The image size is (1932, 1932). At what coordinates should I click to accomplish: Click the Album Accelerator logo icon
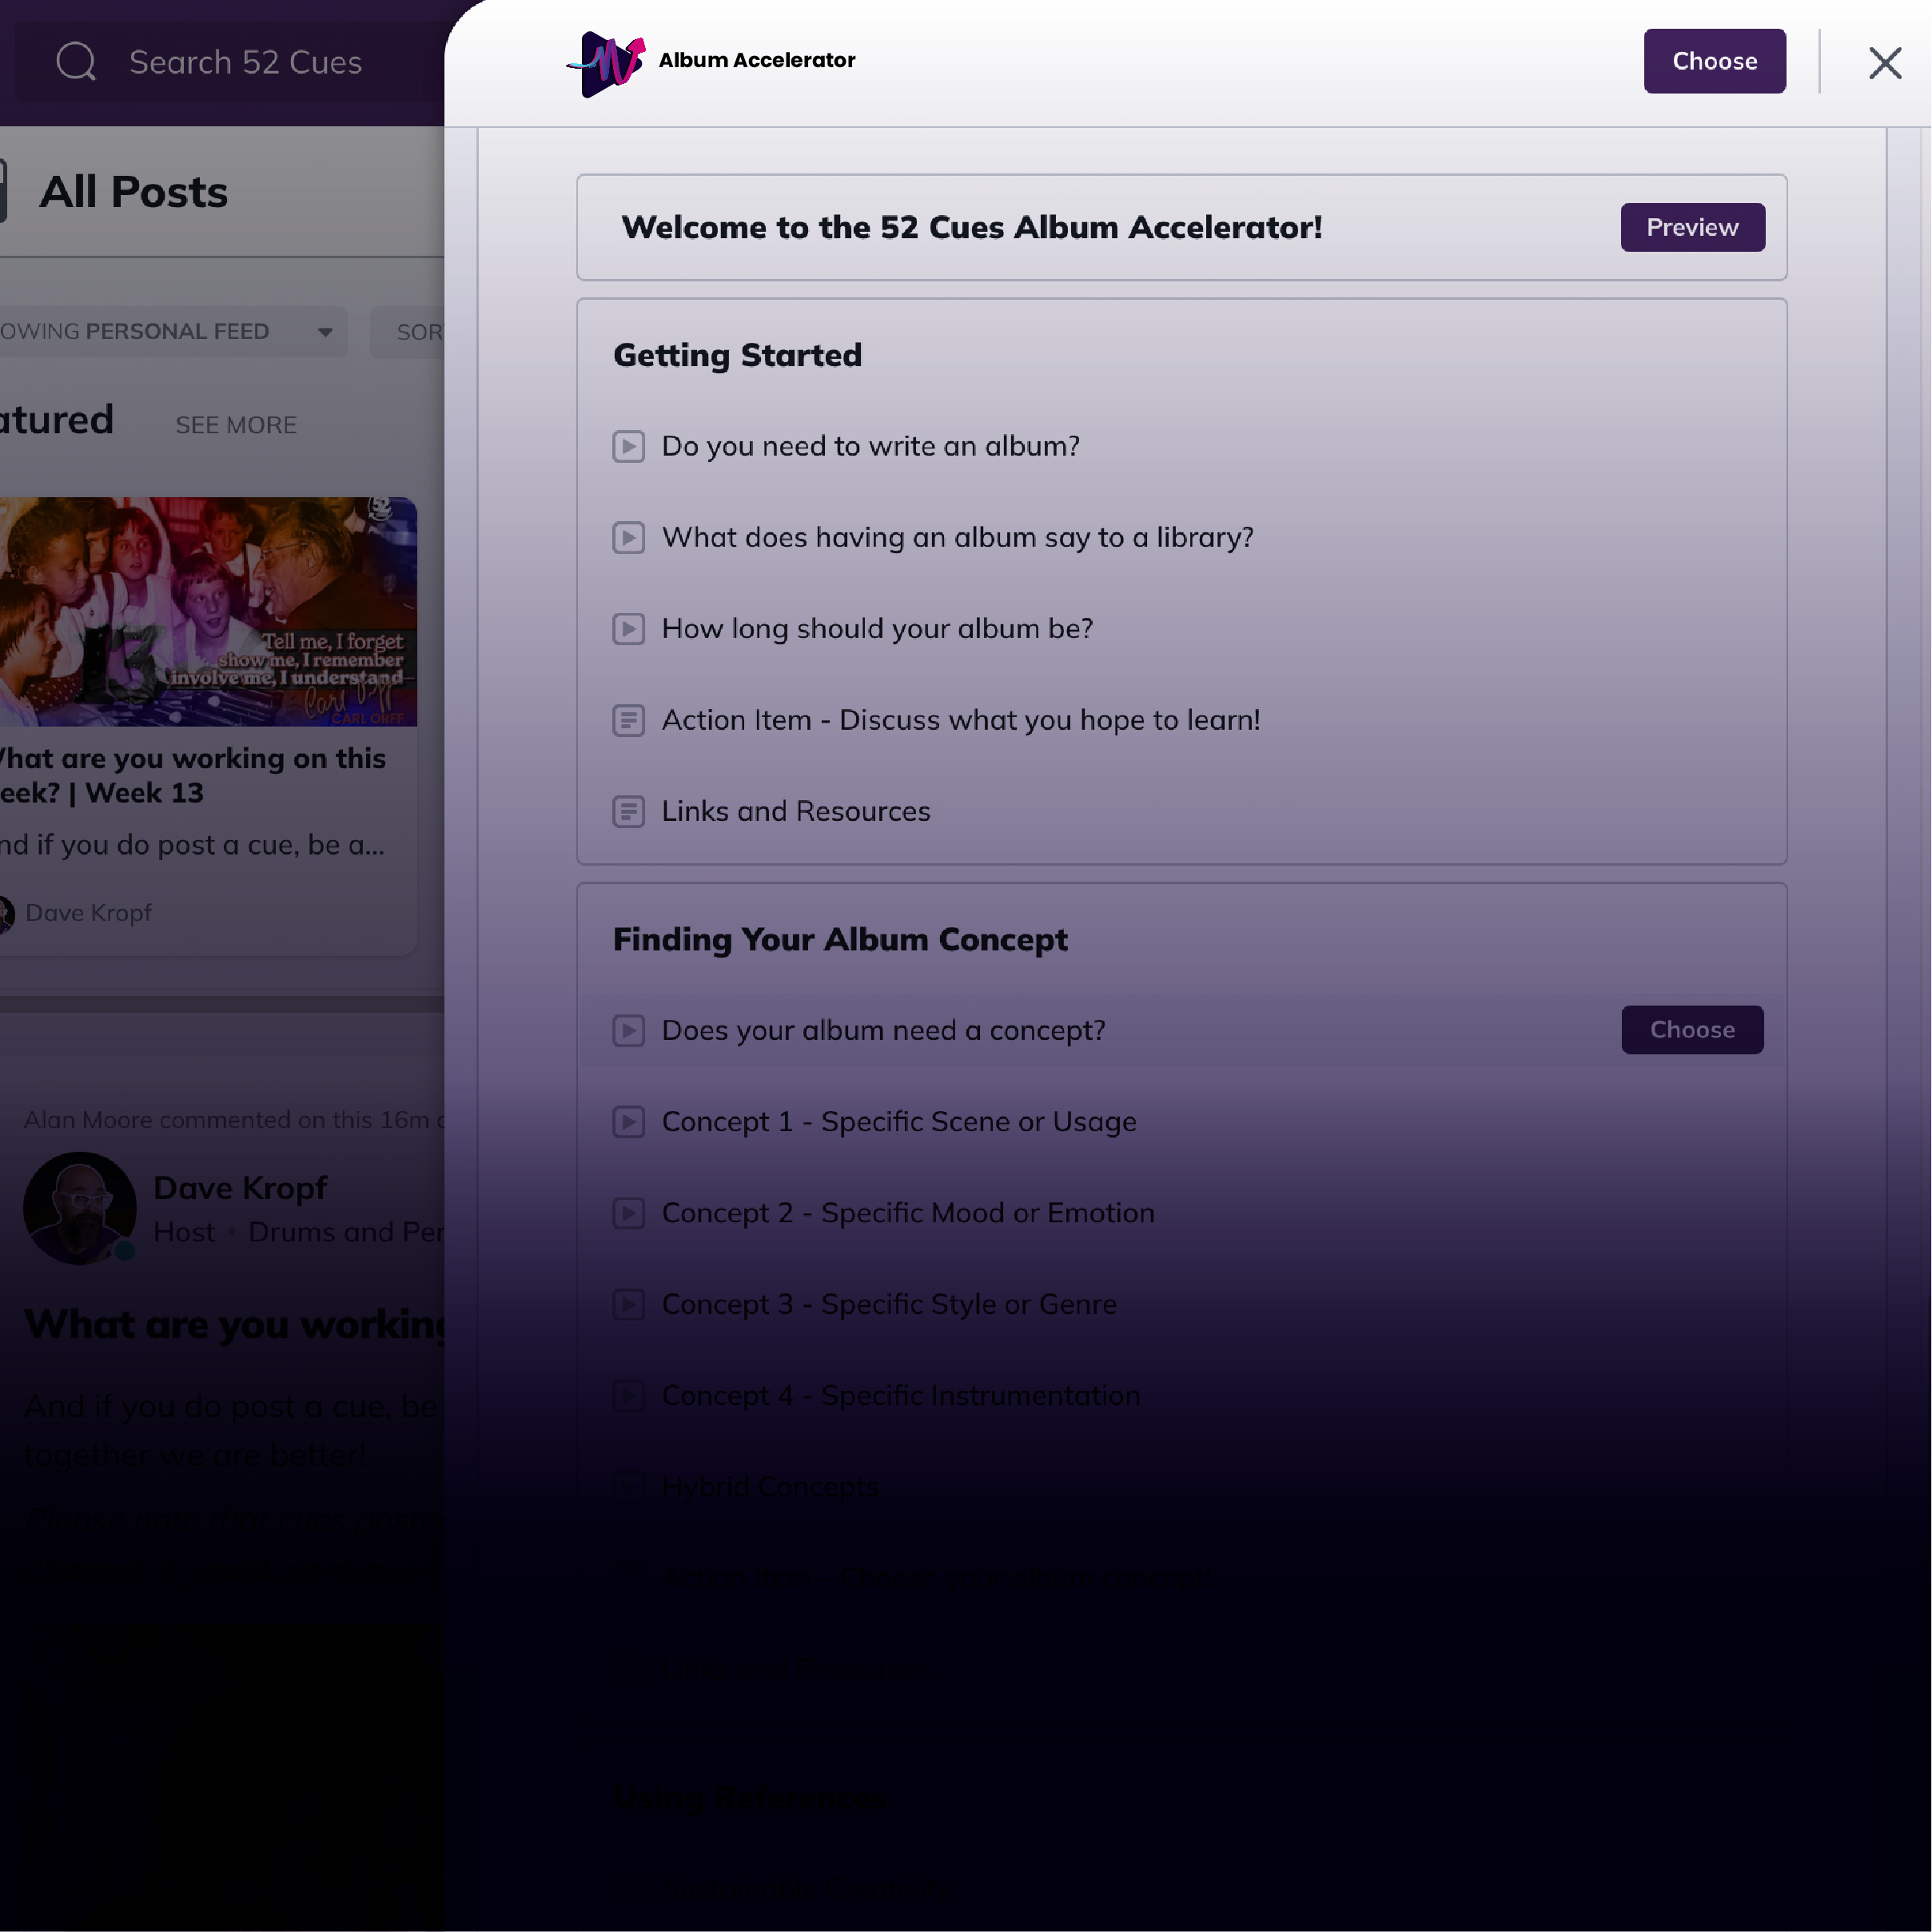pos(606,63)
